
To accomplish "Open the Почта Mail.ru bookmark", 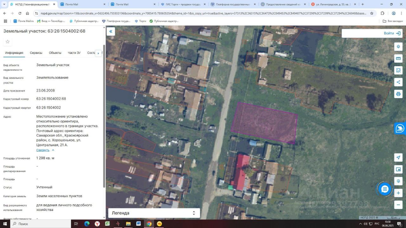I will point(23,21).
